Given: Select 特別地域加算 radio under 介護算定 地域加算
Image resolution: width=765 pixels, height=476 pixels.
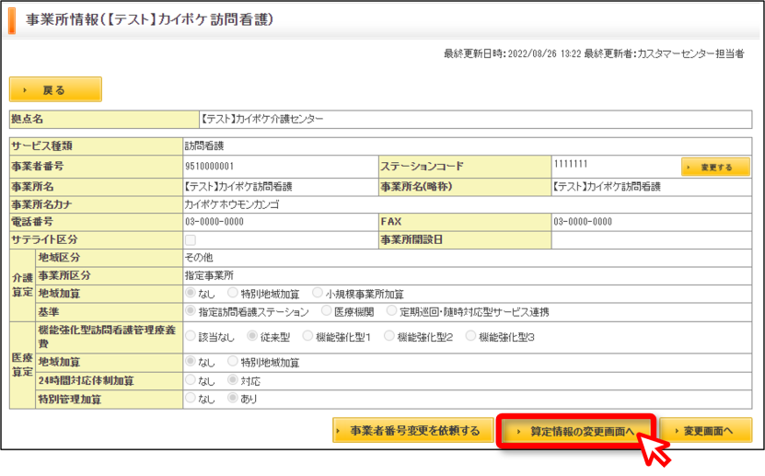Looking at the screenshot, I should tap(233, 293).
